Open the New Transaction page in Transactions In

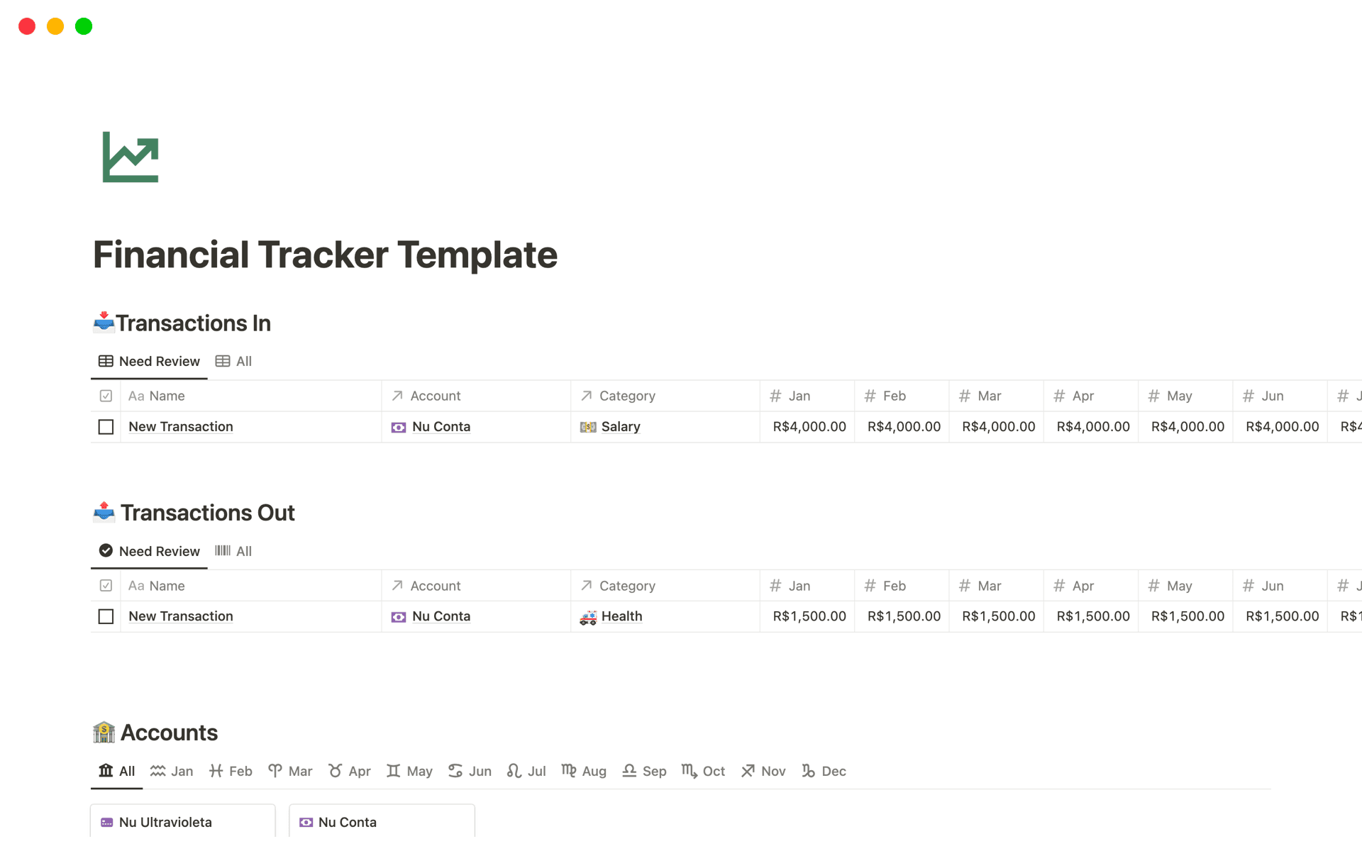tap(180, 426)
